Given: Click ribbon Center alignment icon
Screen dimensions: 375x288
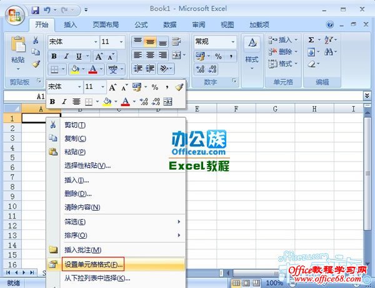Looking at the screenshot, I should point(150,55).
